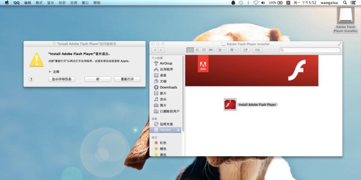Viewport: 361px width, 180px height.
Task: Click the Finder fullscreen arrows icon
Action: tap(340, 44)
